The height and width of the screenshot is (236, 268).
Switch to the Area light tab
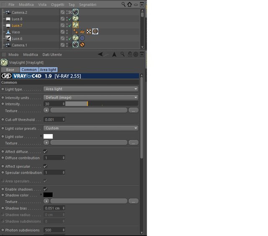(48, 70)
